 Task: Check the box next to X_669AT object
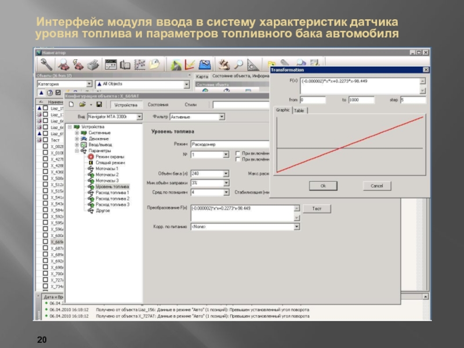tap(45, 242)
